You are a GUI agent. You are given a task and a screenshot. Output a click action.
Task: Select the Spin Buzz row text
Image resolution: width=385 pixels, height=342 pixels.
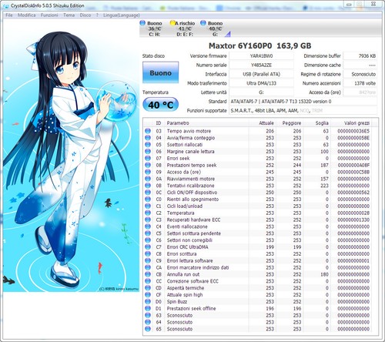tap(177, 301)
